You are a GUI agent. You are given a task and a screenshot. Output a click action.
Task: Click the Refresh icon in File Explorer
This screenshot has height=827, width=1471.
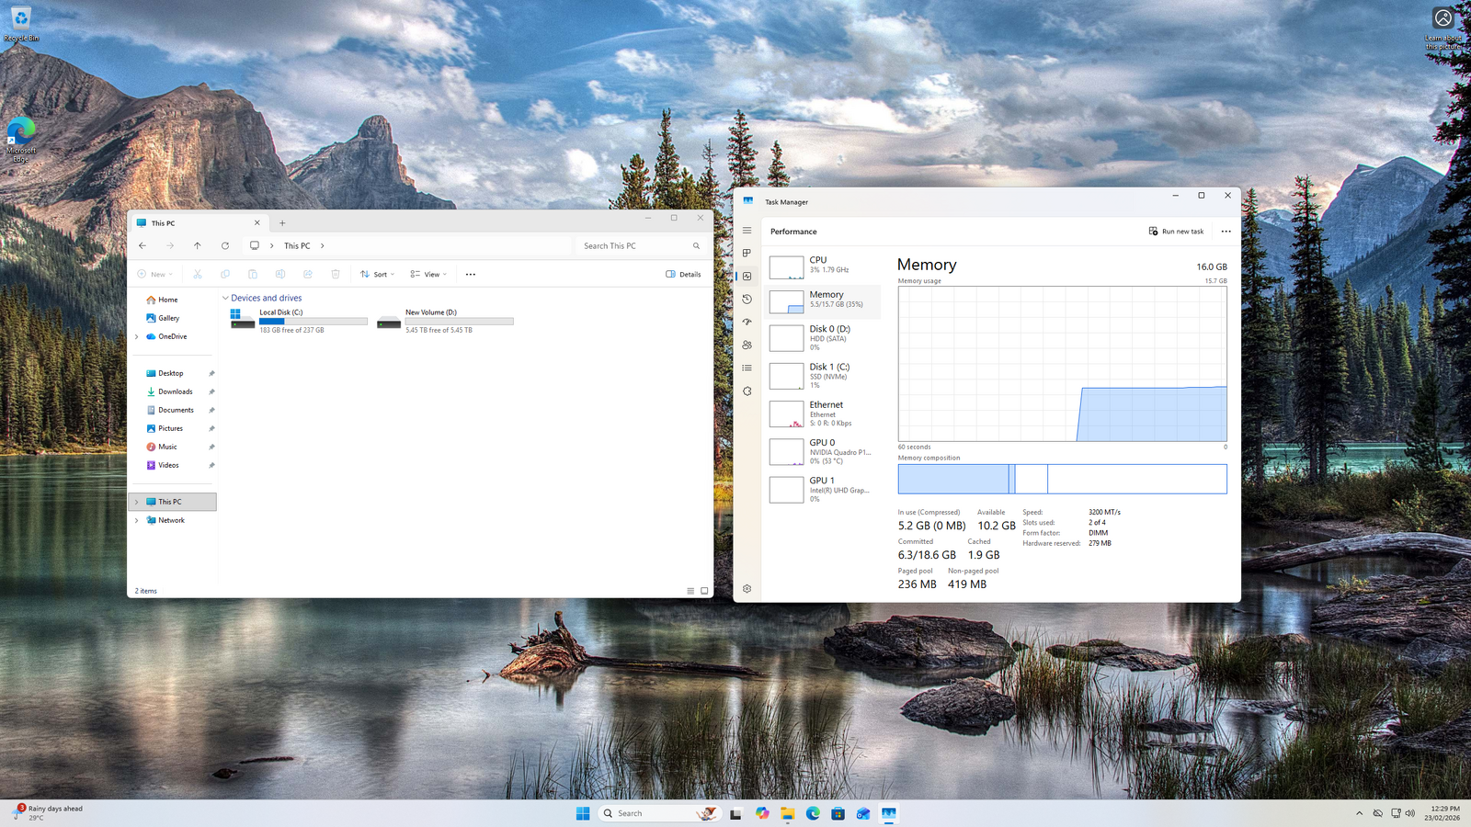(x=225, y=245)
